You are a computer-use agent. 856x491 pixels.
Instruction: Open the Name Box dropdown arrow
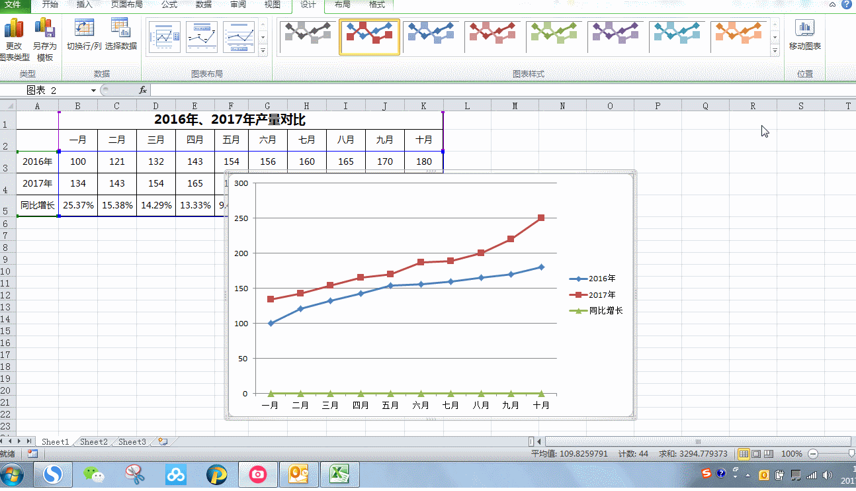pos(93,90)
